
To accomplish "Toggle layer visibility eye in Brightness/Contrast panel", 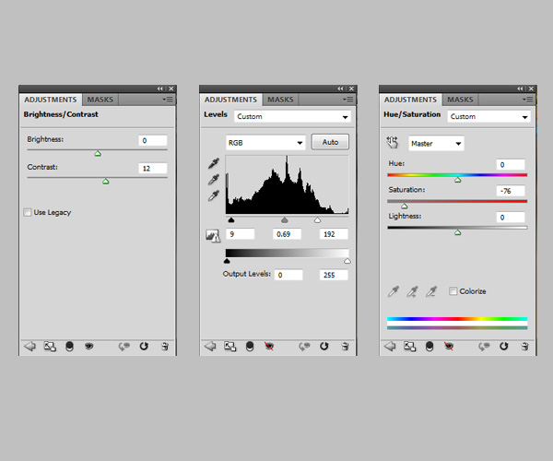I will coord(88,347).
